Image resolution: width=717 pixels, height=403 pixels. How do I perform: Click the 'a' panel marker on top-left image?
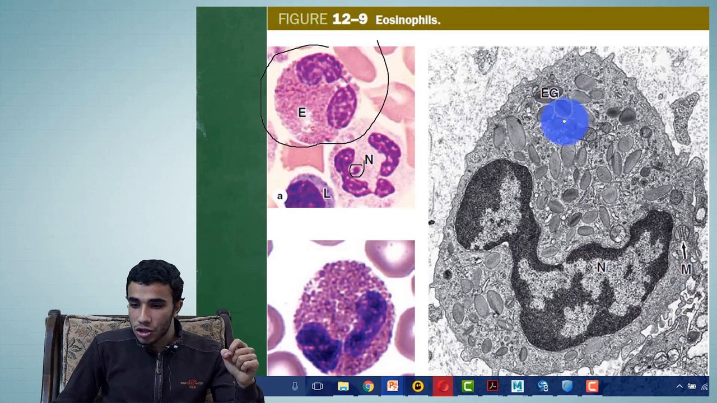pyautogui.click(x=280, y=196)
